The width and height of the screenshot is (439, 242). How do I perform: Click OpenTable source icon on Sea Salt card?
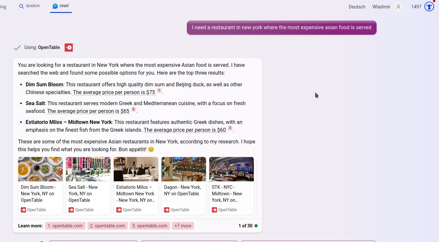tap(71, 210)
